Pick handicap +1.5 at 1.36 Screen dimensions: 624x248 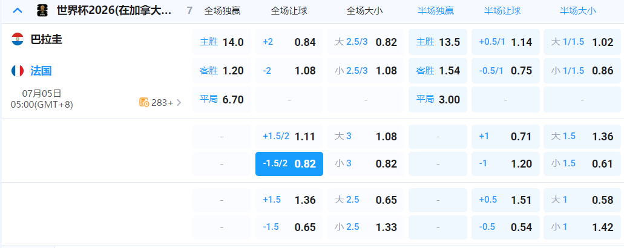(x=289, y=200)
